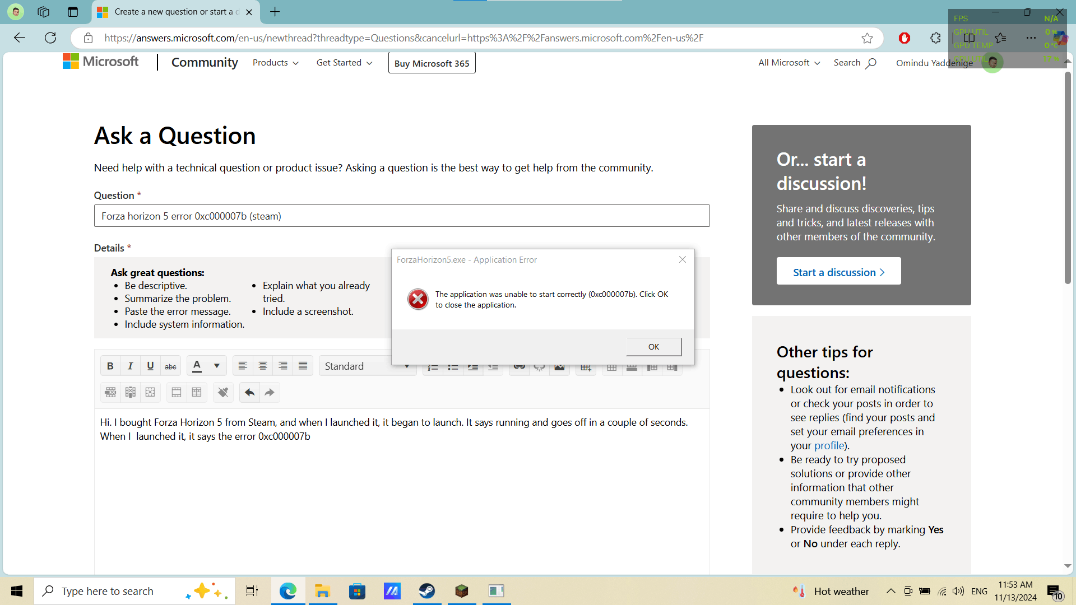
Task: Justify the text
Action: pyautogui.click(x=303, y=366)
